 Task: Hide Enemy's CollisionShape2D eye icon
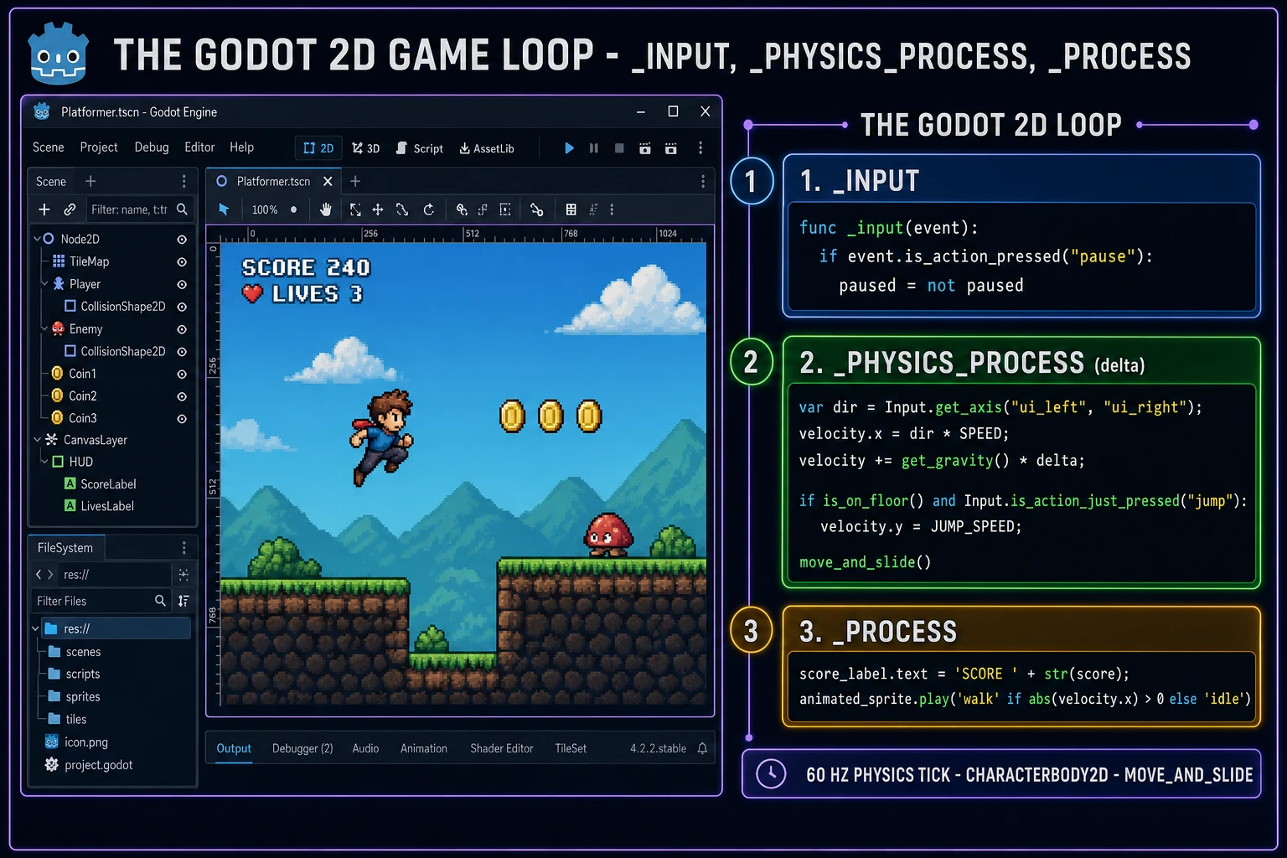coord(182,352)
